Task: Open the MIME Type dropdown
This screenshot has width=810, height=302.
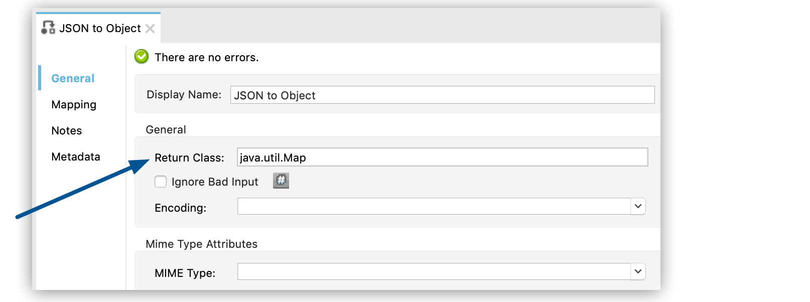Action: [x=638, y=271]
